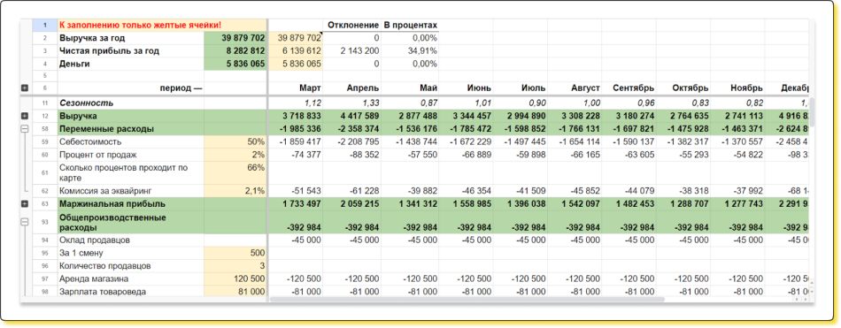
Task: Collapse the Переменные расходы row group
Action: coord(25,128)
